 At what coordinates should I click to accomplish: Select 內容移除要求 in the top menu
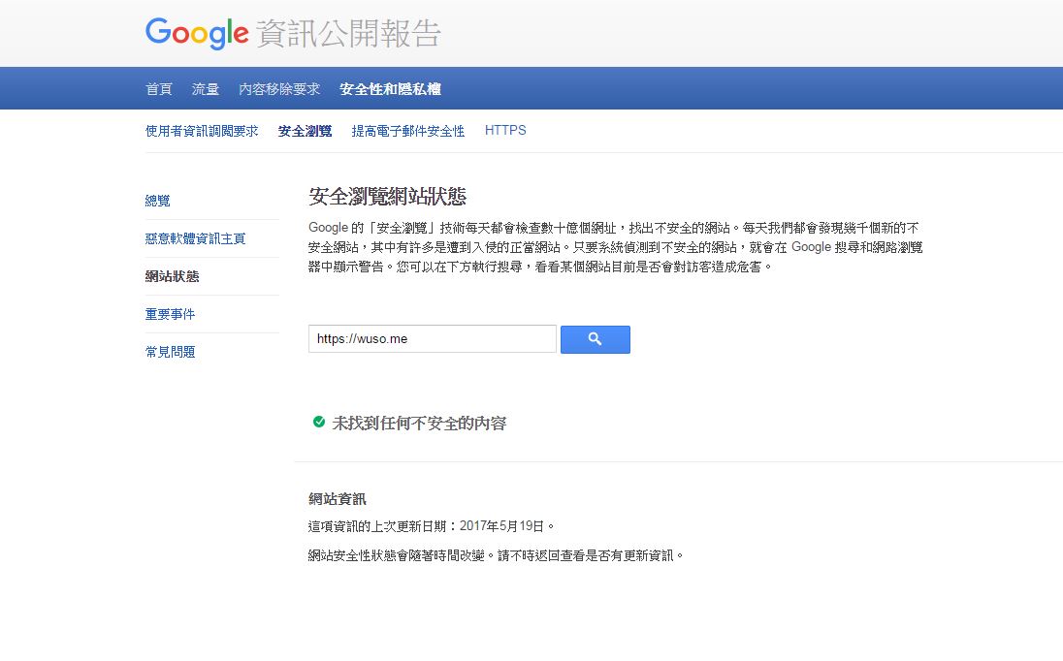(279, 89)
